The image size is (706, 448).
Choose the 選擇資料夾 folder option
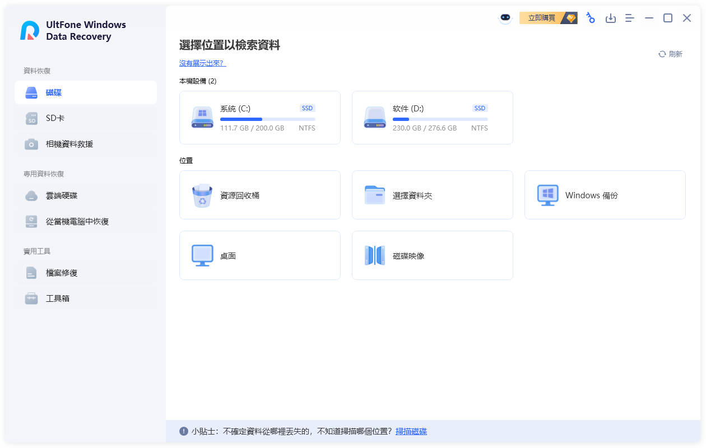(x=432, y=195)
